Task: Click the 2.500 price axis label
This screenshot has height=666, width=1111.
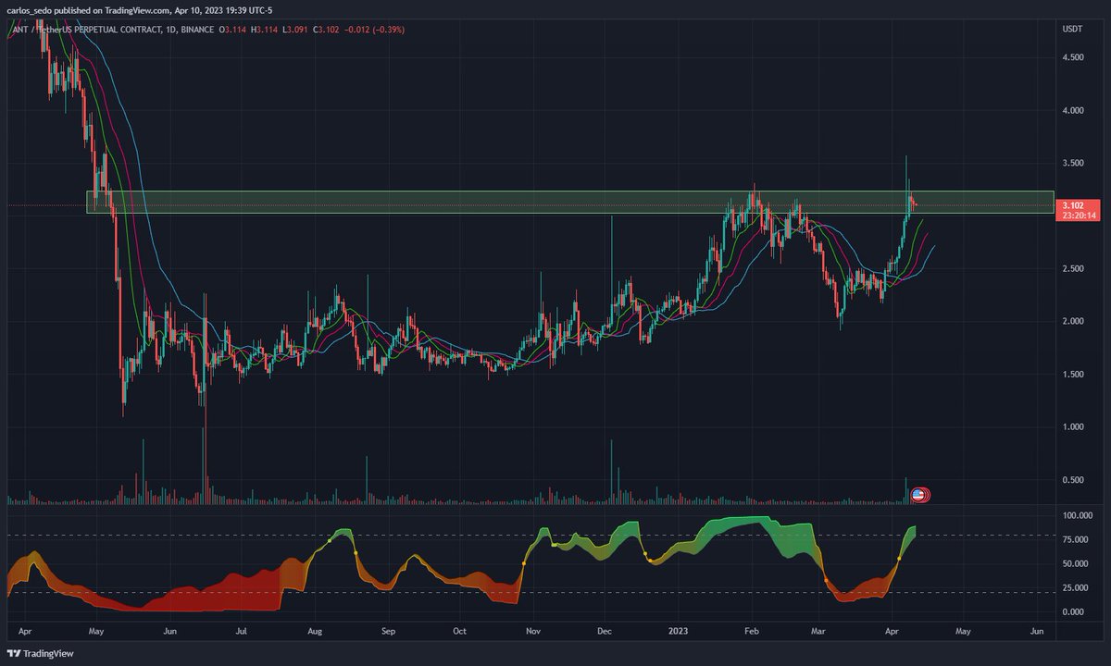Action: coord(1074,268)
